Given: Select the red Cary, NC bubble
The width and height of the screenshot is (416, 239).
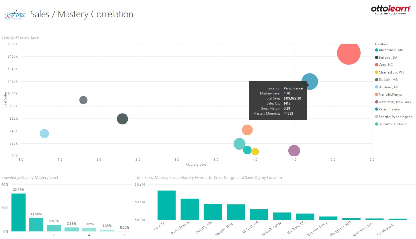Looking at the screenshot, I should pos(349,53).
